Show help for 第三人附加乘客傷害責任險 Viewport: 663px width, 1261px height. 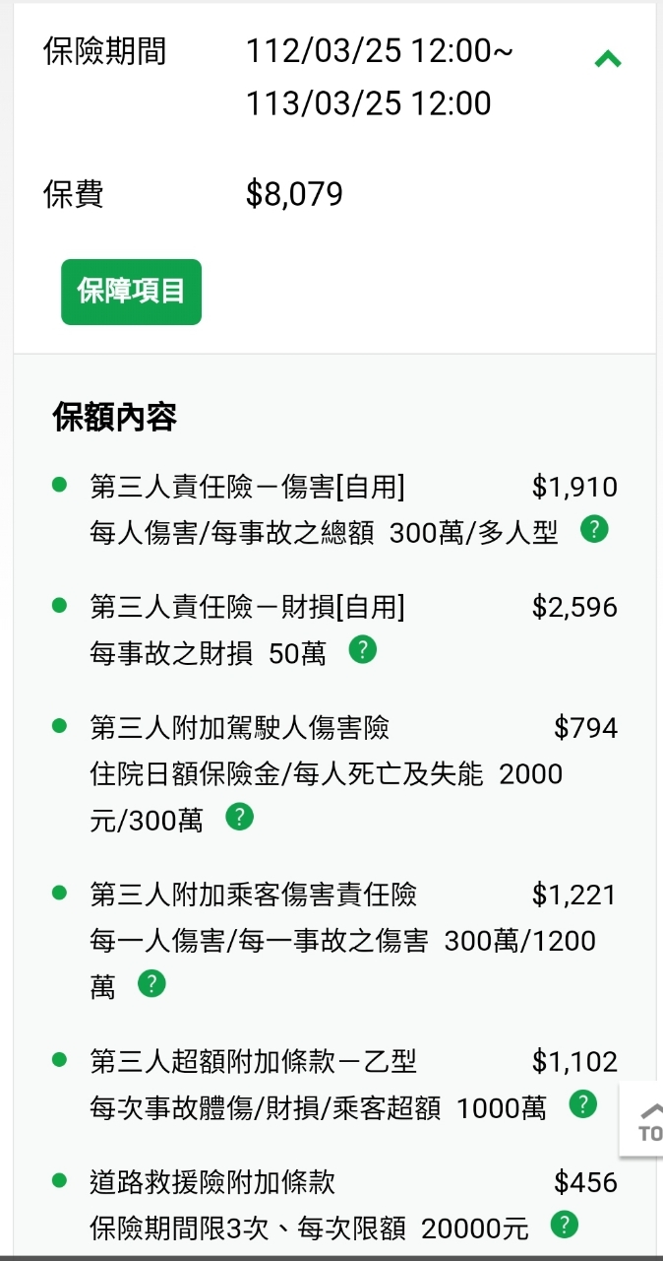tap(151, 983)
